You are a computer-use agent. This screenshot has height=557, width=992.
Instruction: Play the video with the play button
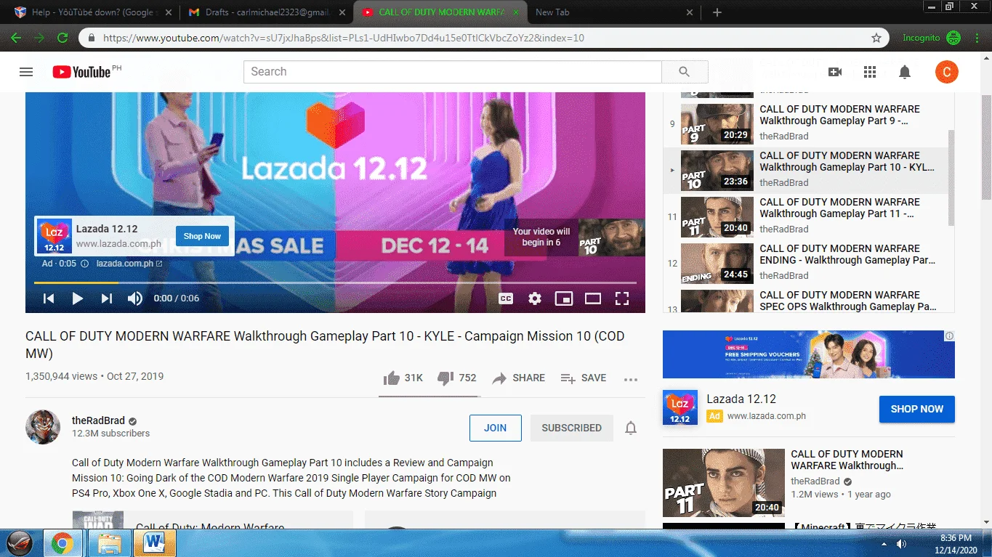(x=77, y=298)
